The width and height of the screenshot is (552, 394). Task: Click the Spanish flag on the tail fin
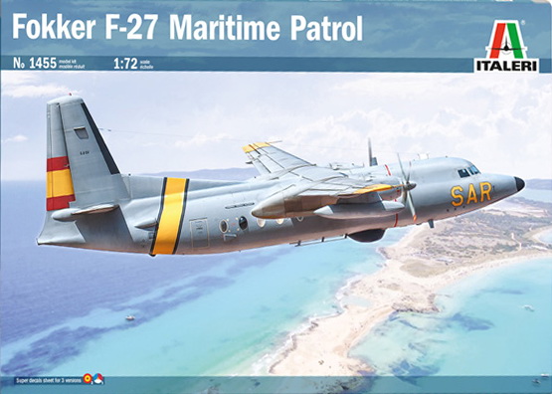pos(61,183)
